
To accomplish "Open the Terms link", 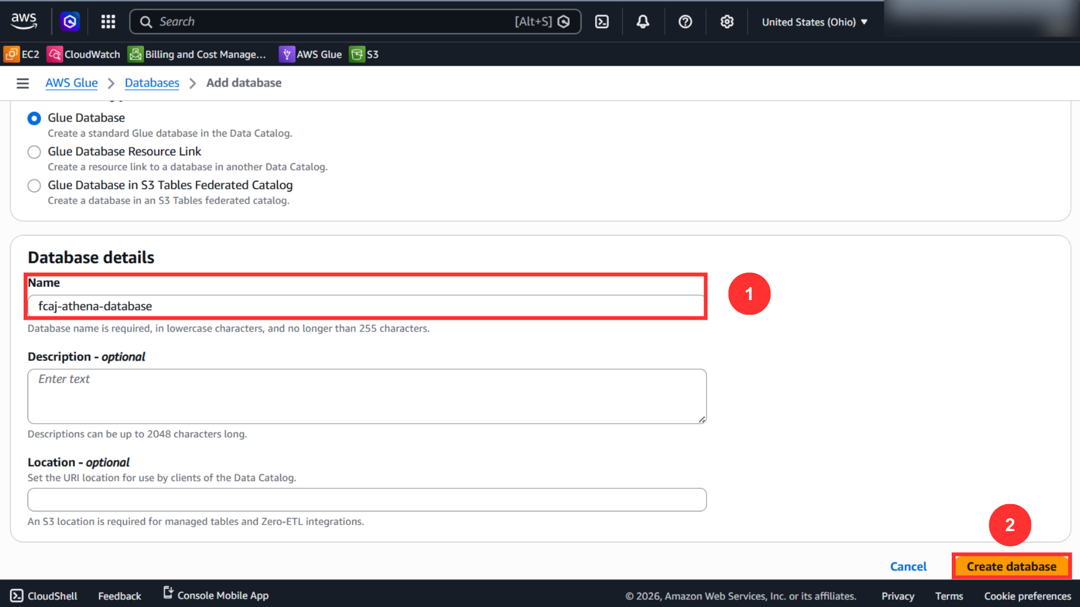I will (x=949, y=596).
